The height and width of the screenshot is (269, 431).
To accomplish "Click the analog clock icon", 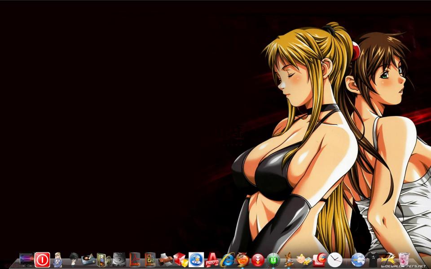I will [335, 260].
